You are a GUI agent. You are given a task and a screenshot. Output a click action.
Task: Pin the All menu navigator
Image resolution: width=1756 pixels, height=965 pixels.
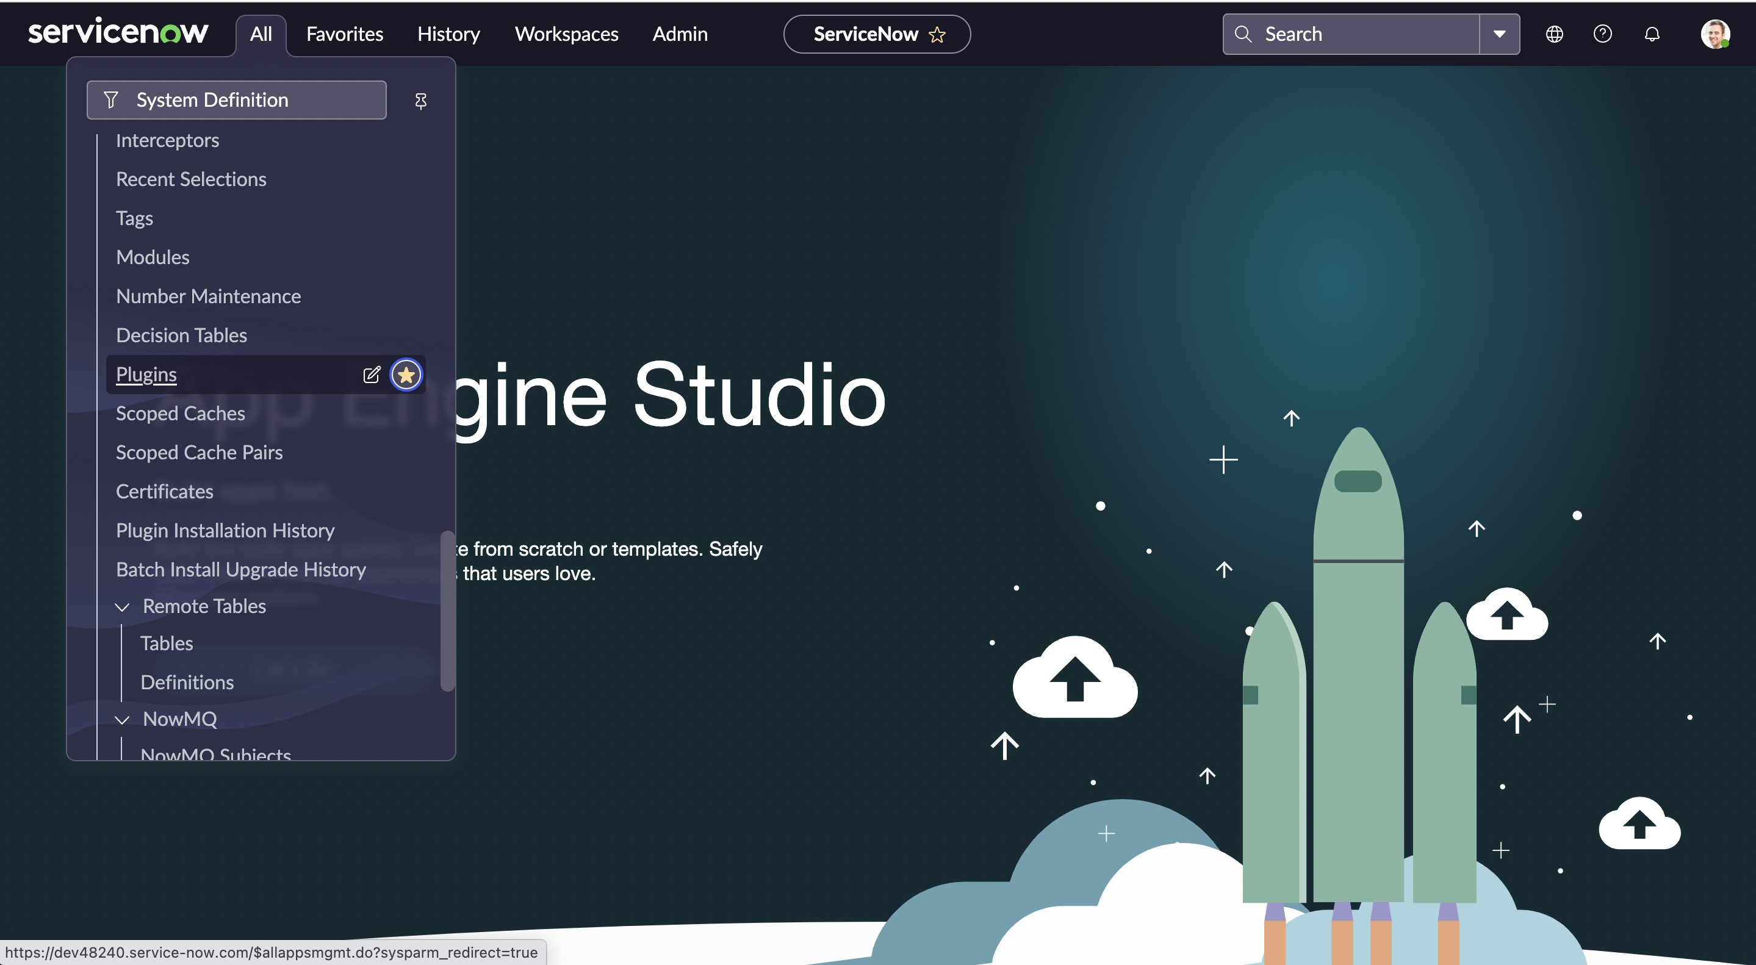[x=420, y=101]
